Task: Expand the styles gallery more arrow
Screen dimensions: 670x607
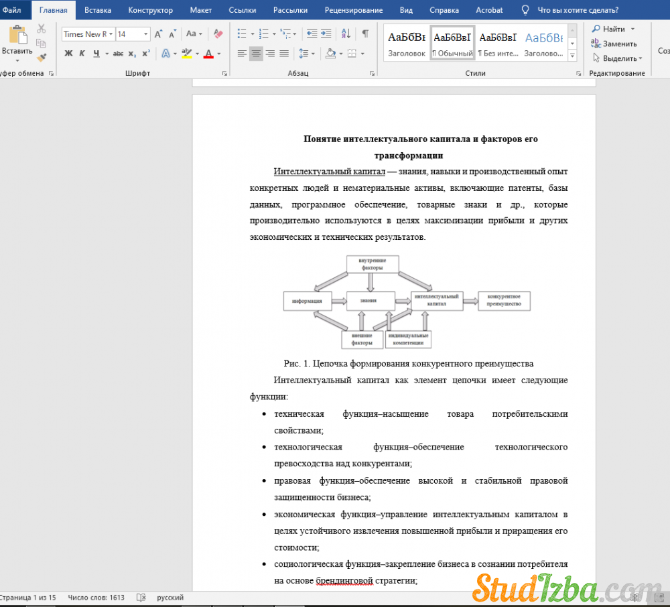Action: point(573,56)
